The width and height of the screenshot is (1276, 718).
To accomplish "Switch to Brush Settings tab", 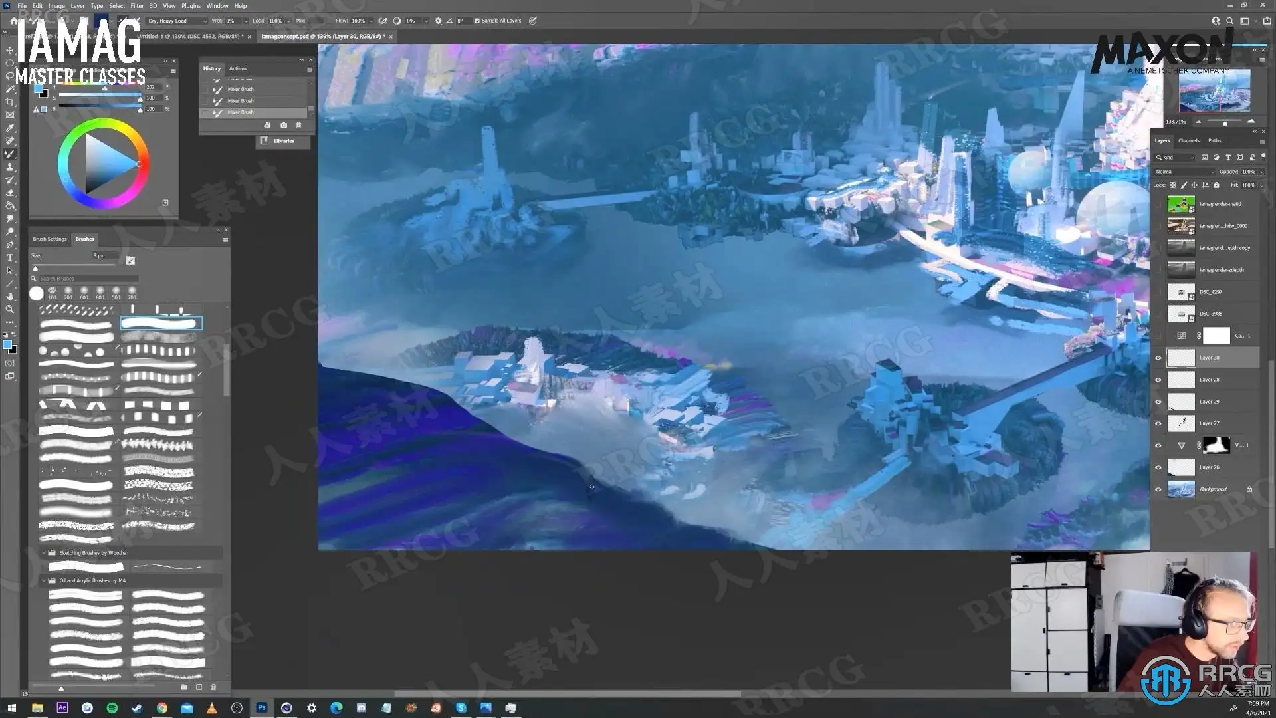I will [50, 239].
